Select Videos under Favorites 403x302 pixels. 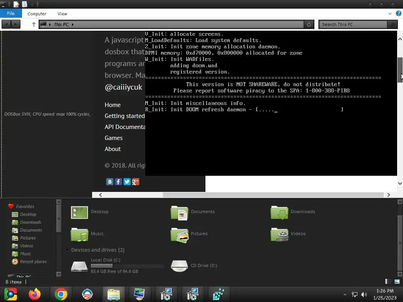pyautogui.click(x=26, y=246)
